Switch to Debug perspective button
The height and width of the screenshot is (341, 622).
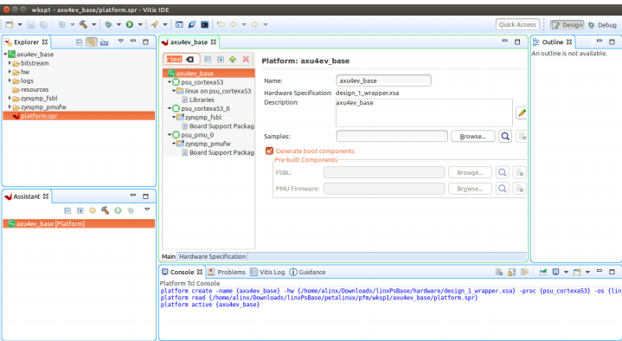602,24
